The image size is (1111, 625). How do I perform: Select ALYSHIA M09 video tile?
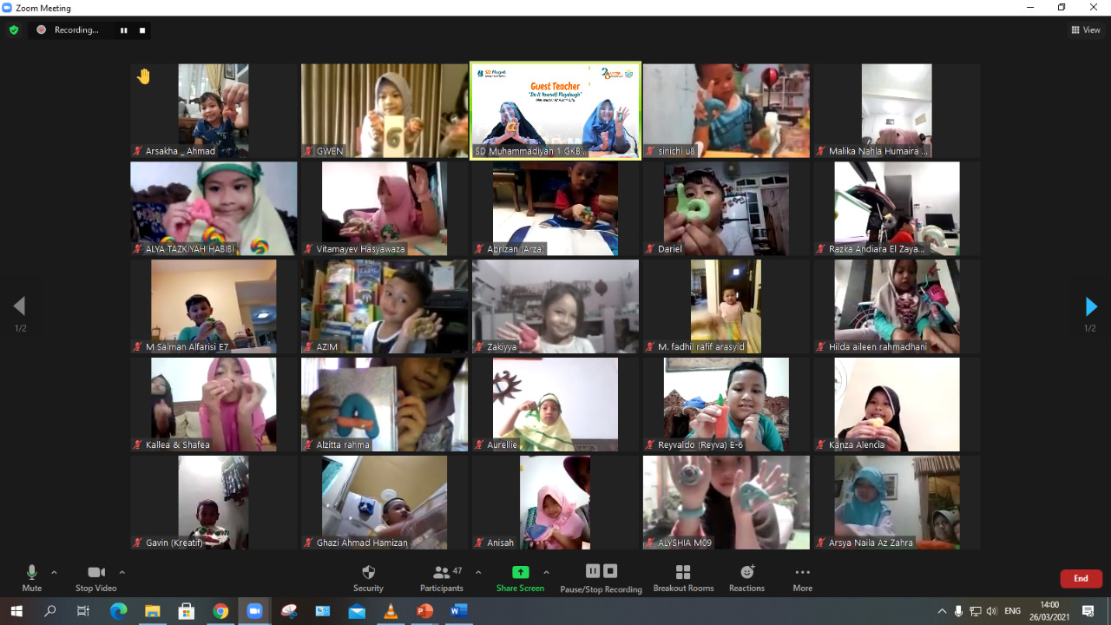coord(726,503)
